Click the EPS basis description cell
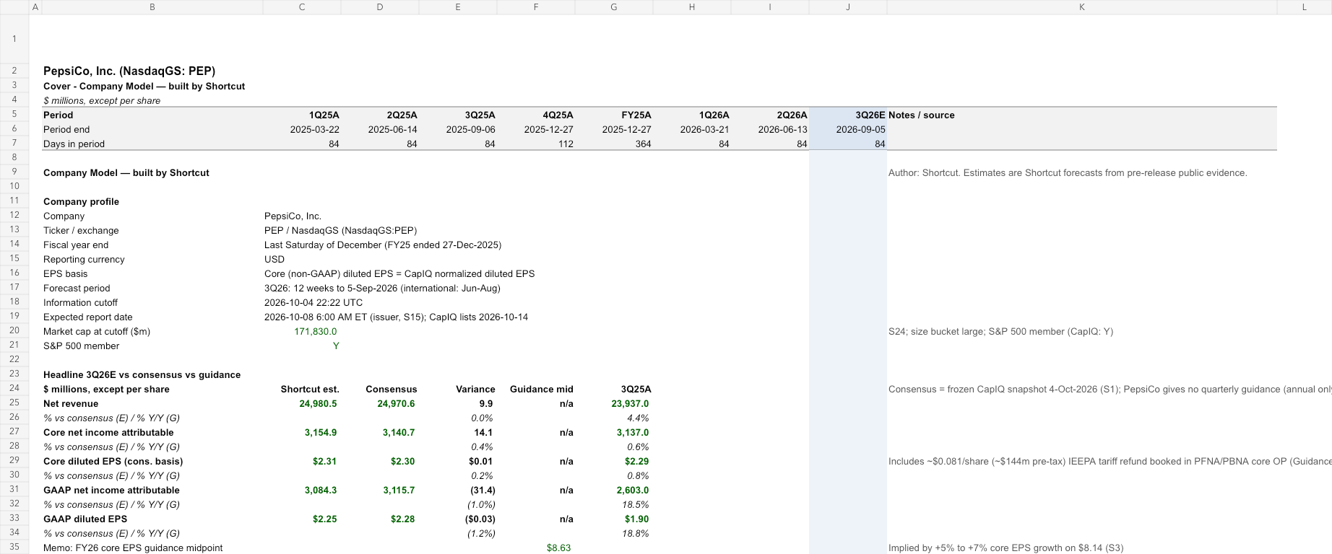This screenshot has height=554, width=1332. (399, 273)
